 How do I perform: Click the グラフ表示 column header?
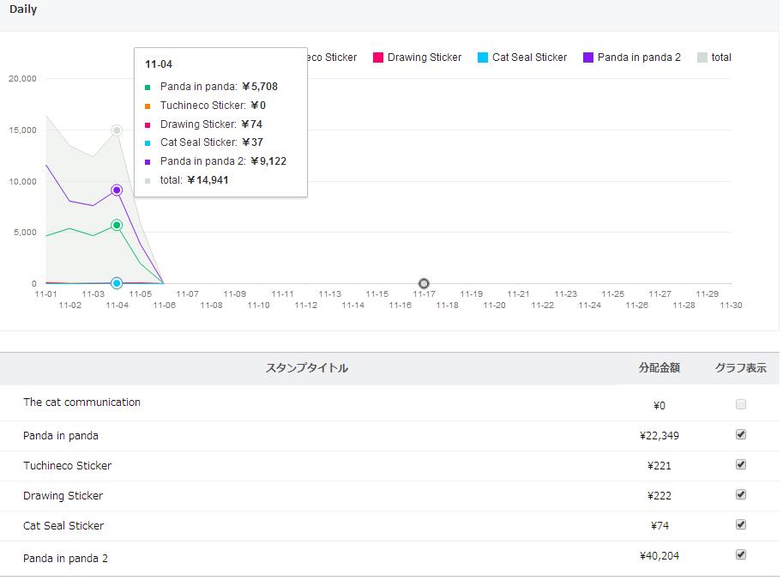tap(740, 368)
